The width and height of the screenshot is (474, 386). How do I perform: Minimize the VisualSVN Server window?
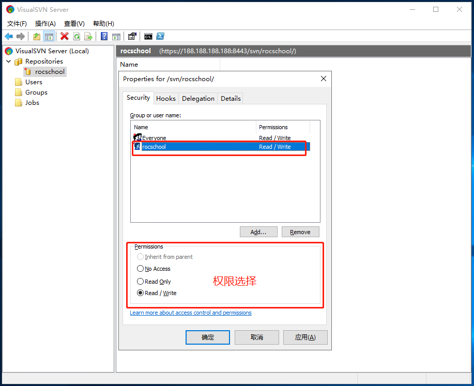412,9
